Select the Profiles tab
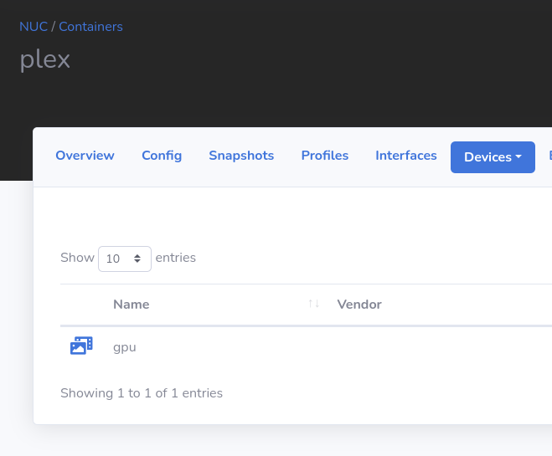This screenshot has width=552, height=456. [325, 156]
